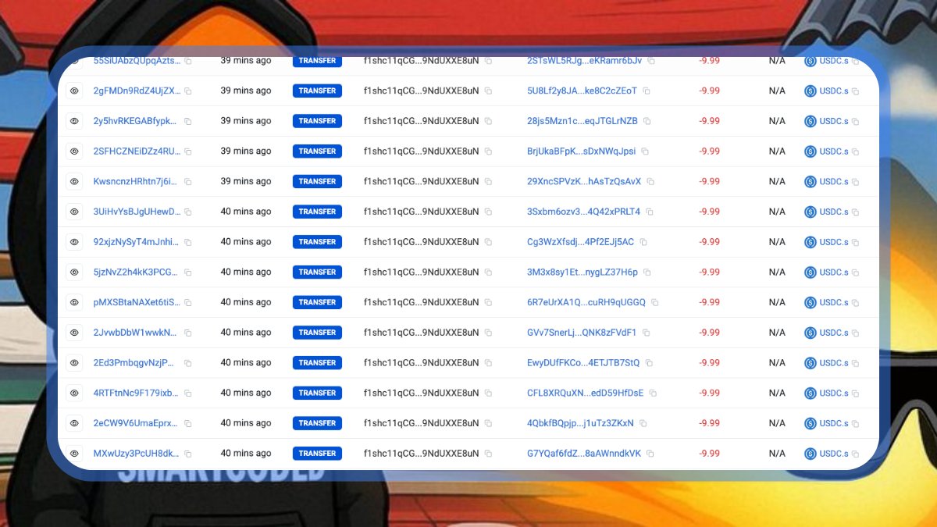Toggle eye icon for pMXSBtaNAXet6tiS row

74,302
